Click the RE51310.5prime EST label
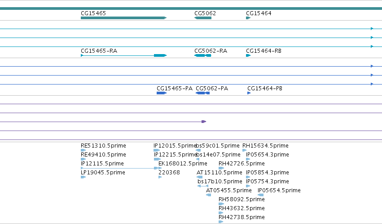The width and height of the screenshot is (382, 224). (x=103, y=146)
